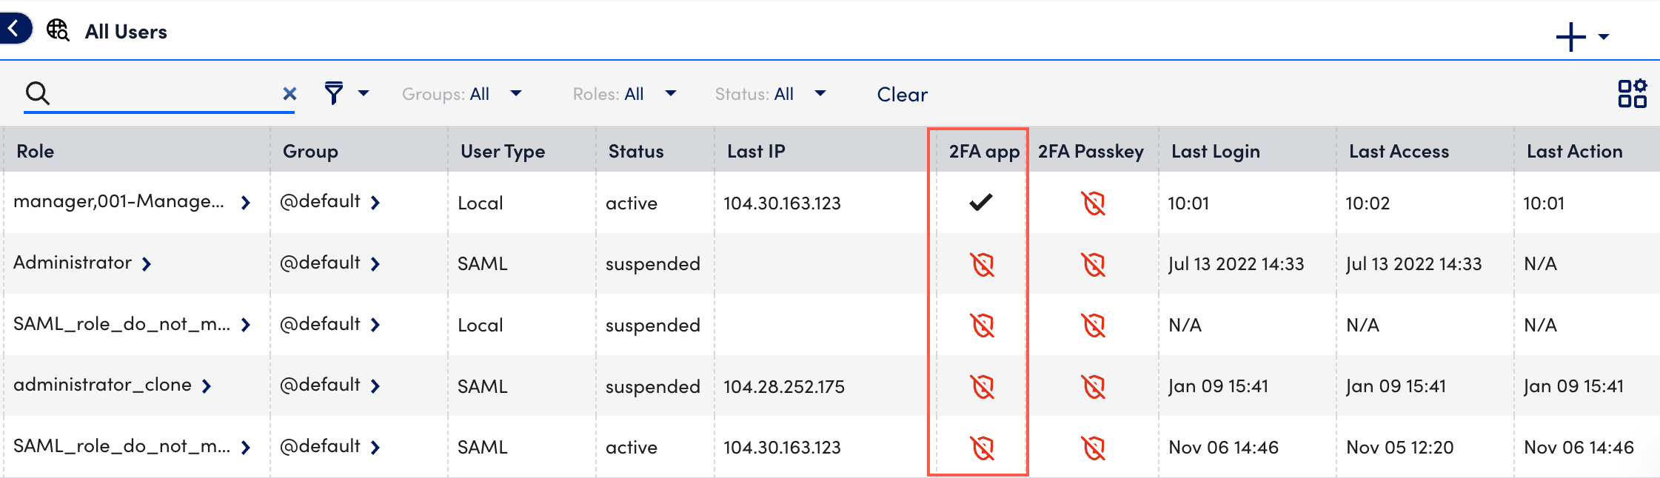Click the column settings grid icon

click(x=1633, y=94)
